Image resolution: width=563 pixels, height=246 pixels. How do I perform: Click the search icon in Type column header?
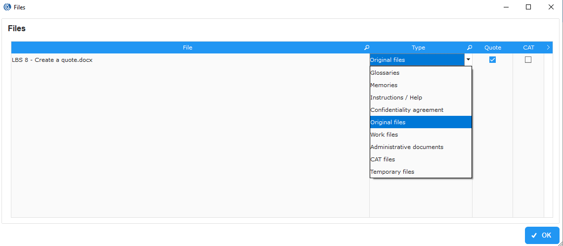click(x=469, y=48)
